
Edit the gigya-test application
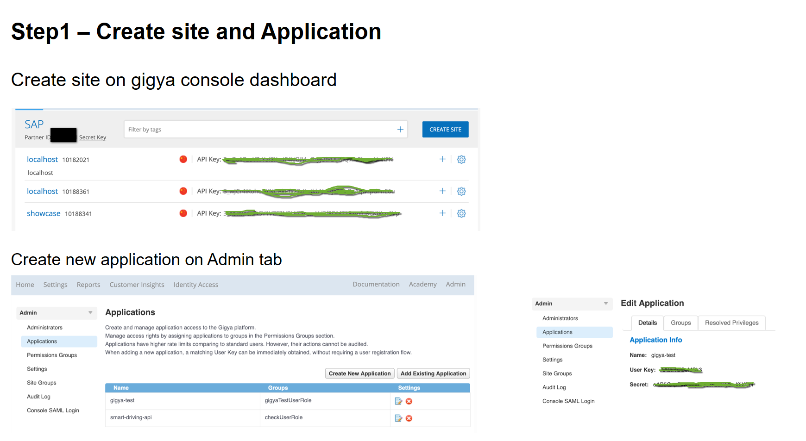pyautogui.click(x=398, y=401)
